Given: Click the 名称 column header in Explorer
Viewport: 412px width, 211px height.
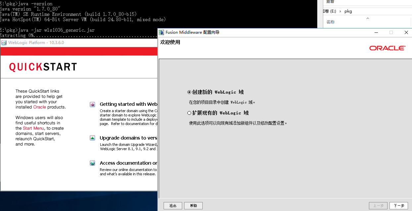Looking at the screenshot, I should click(331, 22).
